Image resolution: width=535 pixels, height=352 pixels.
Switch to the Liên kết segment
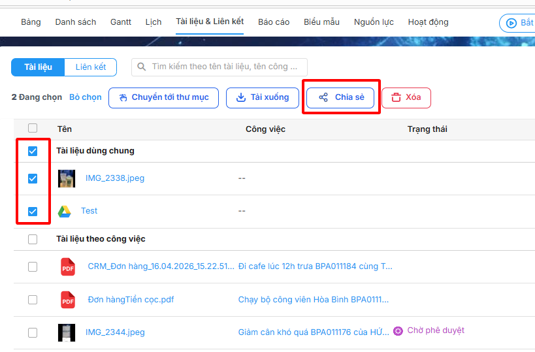90,67
